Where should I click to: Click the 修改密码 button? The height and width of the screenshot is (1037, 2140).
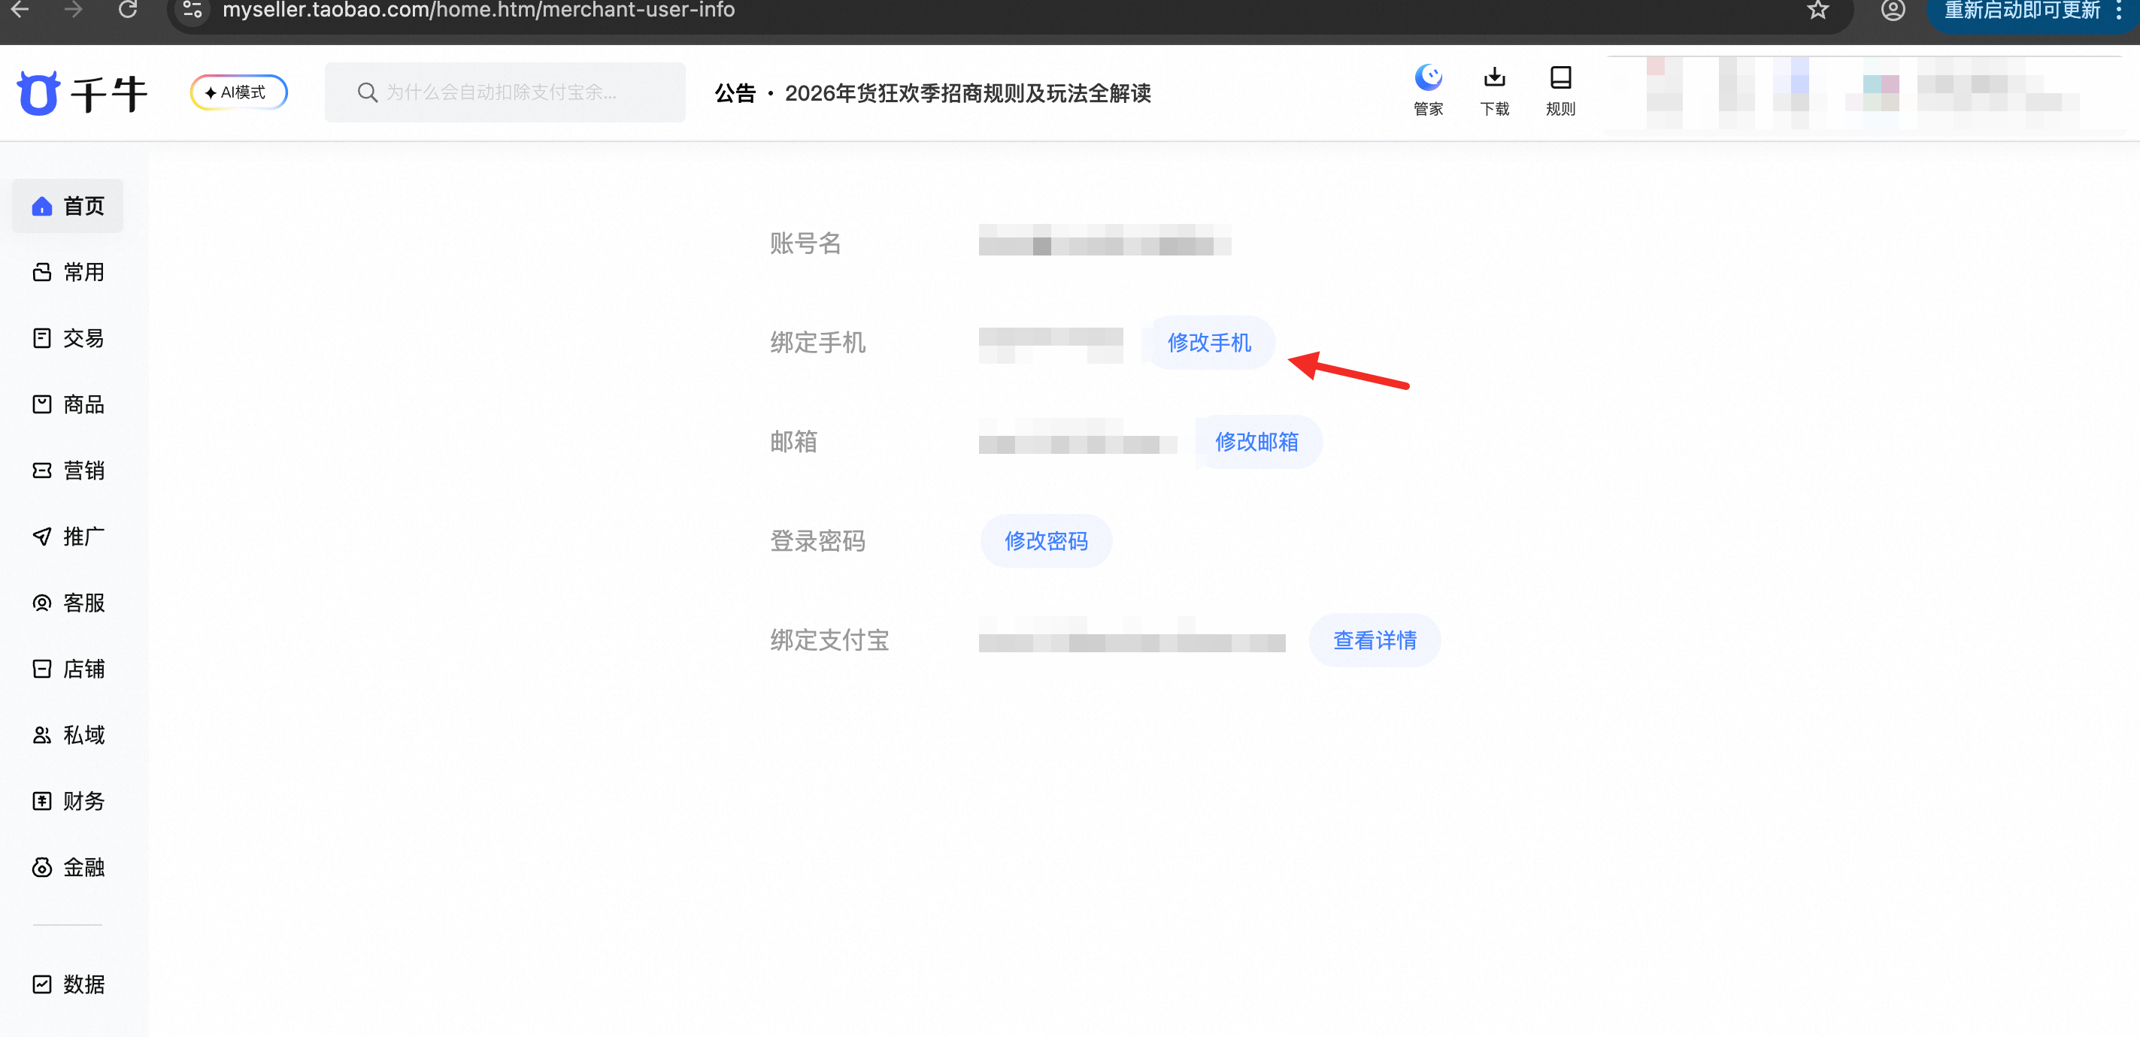pos(1046,540)
